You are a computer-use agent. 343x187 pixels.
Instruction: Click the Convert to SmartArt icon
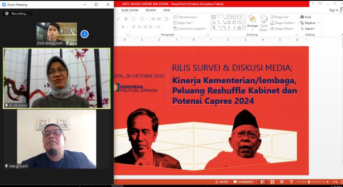click(175, 29)
